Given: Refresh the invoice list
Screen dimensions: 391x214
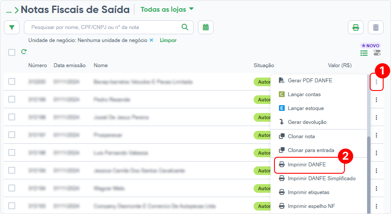Looking at the screenshot, I should click(x=23, y=52).
